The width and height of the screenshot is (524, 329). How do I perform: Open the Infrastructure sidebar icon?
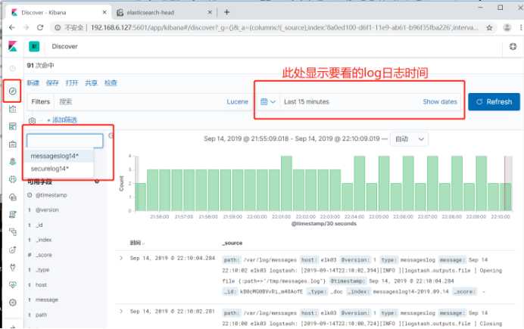click(x=12, y=197)
